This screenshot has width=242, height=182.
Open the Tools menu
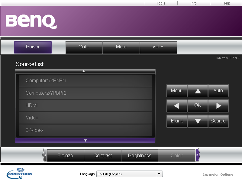coord(161,3)
